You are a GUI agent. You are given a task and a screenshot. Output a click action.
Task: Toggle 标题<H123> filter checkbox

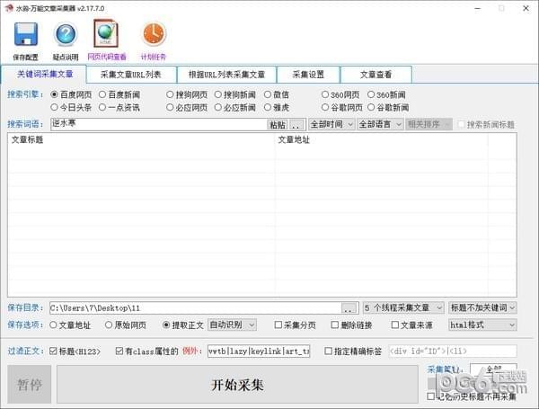tap(53, 351)
